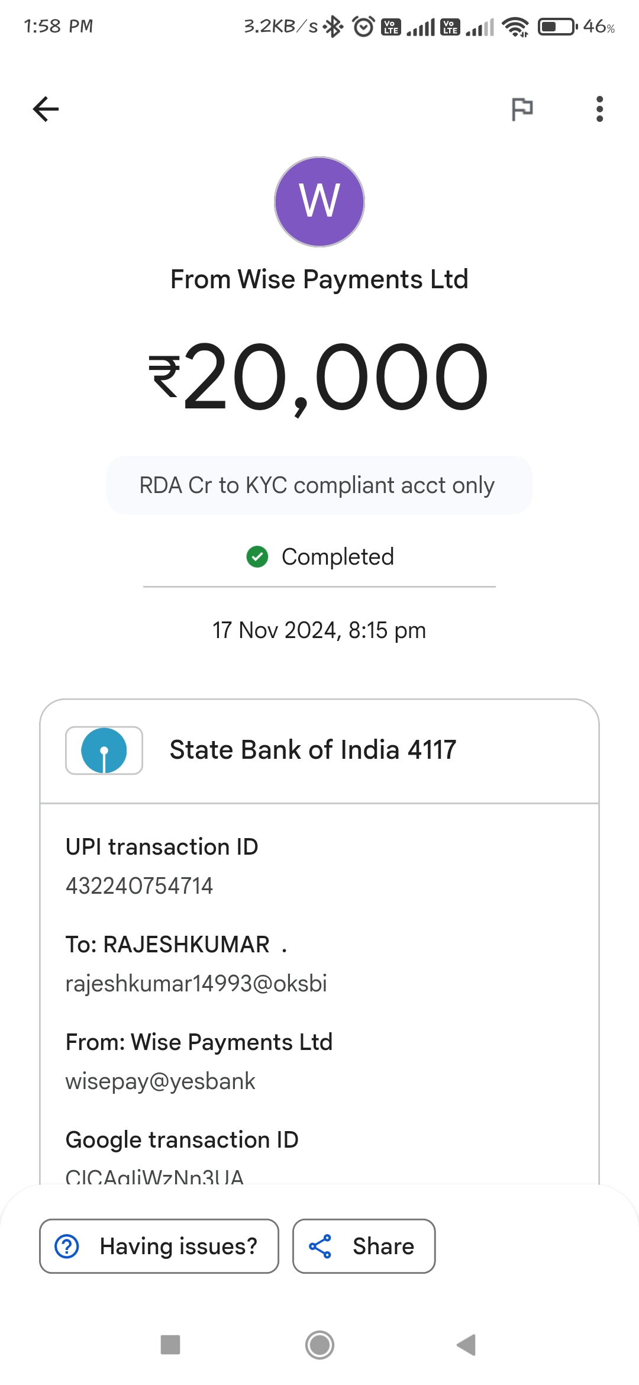Tap the UPI transaction ID number

pos(139,886)
